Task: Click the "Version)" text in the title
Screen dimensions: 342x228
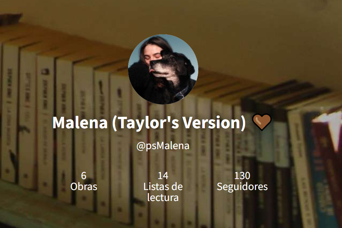Action: click(x=214, y=123)
